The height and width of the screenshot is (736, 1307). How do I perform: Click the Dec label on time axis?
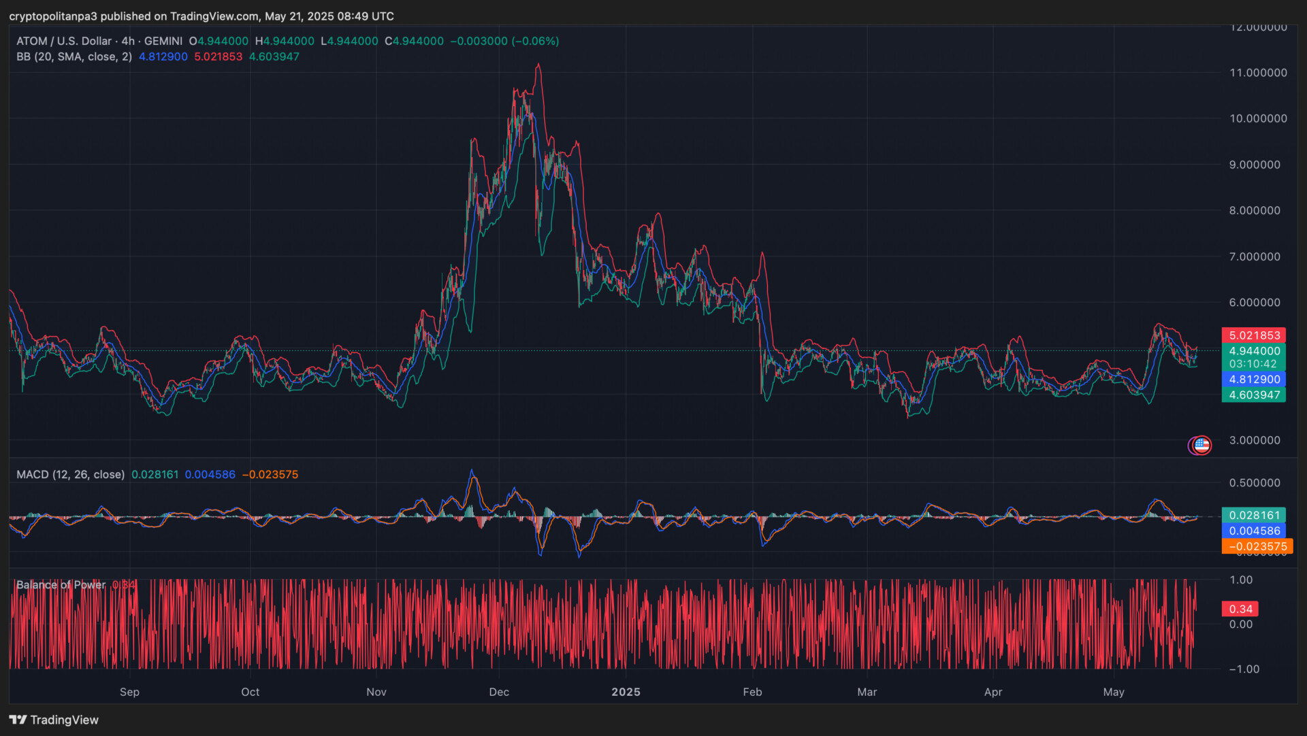click(499, 692)
